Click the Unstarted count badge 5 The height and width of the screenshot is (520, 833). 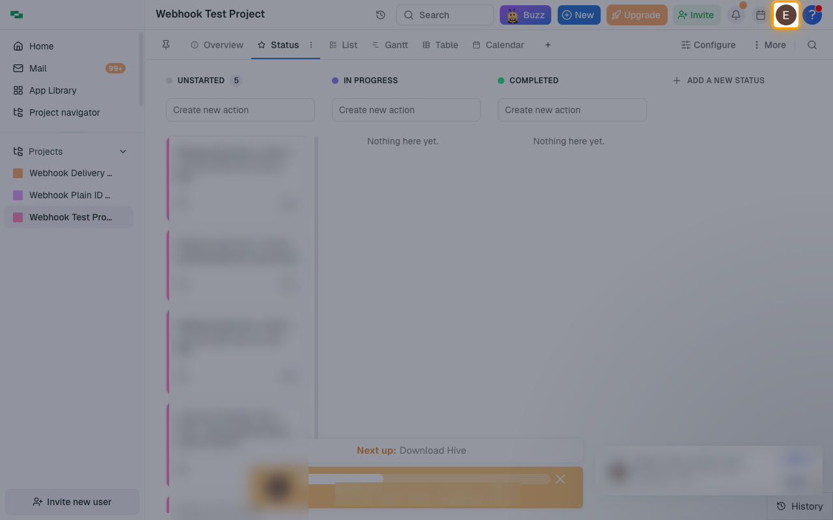[x=236, y=81]
